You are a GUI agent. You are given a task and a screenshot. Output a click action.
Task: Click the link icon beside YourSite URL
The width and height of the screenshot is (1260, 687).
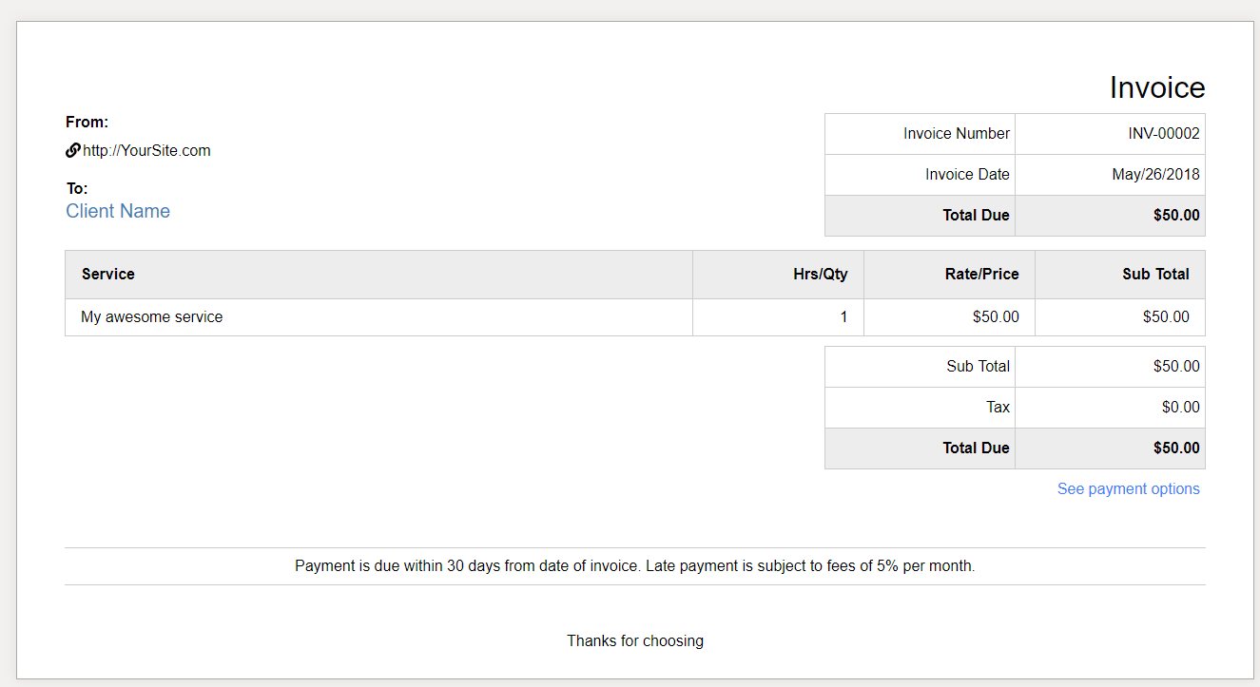(72, 150)
